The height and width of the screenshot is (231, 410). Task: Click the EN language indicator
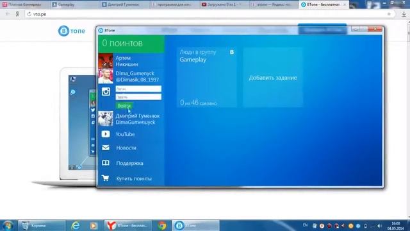(305, 225)
